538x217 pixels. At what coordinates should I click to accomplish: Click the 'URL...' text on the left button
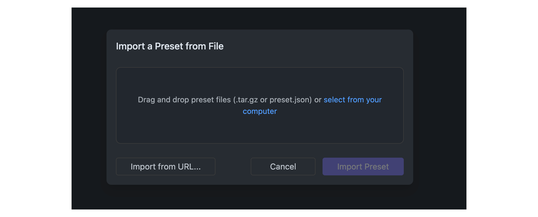[x=189, y=167]
